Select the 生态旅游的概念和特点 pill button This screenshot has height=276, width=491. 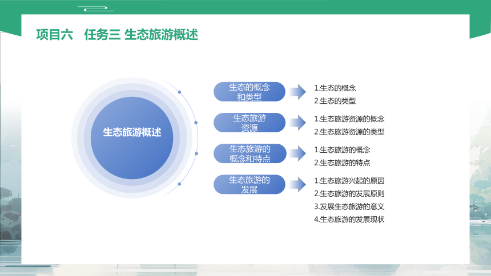[x=249, y=153]
